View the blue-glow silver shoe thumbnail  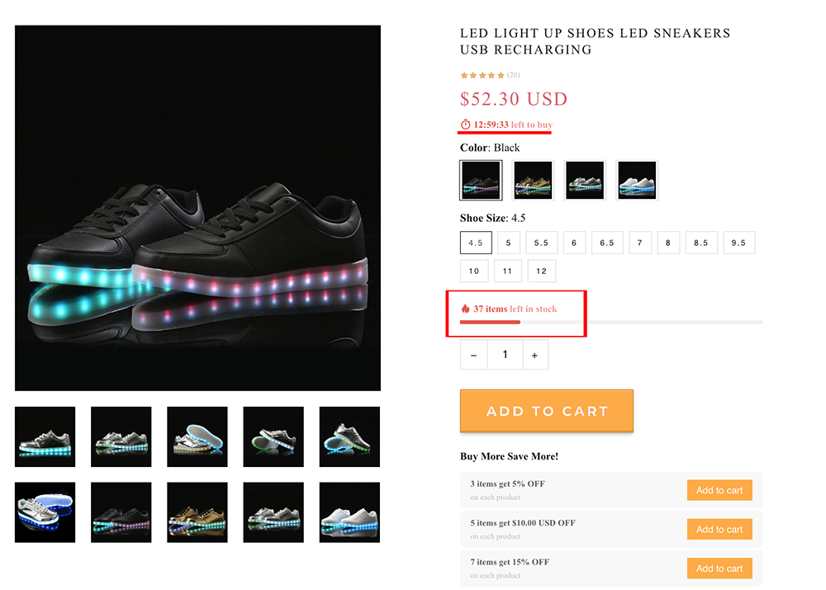point(45,512)
